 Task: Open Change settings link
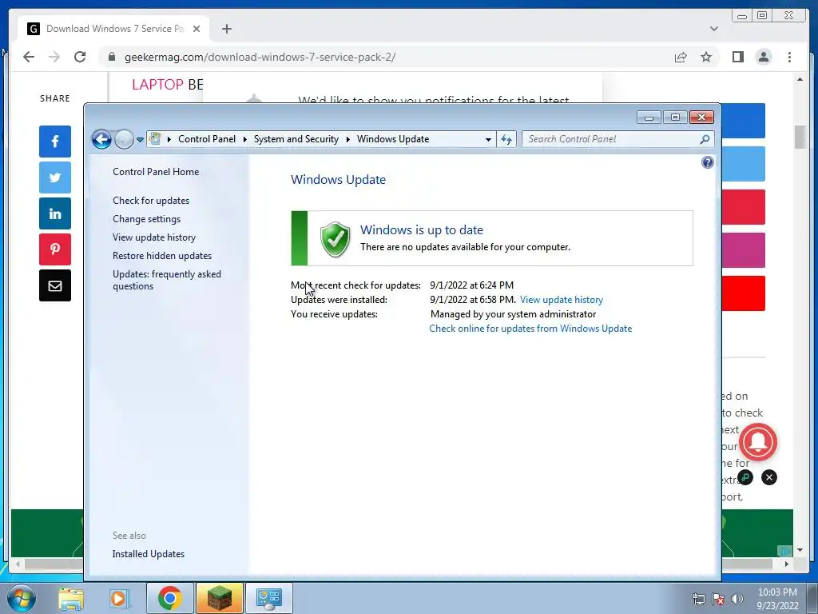[x=147, y=219]
